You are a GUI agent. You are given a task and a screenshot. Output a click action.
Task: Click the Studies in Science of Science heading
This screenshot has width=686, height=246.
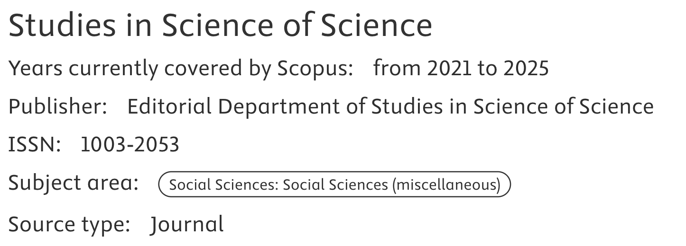pos(220,25)
